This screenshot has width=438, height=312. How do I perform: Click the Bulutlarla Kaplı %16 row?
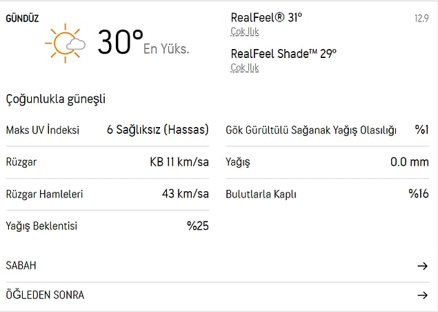point(328,194)
